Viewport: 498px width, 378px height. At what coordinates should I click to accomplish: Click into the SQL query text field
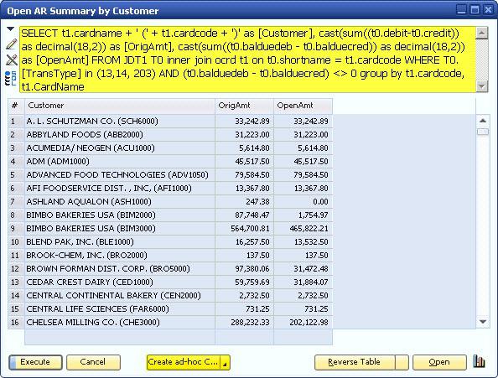[247, 60]
